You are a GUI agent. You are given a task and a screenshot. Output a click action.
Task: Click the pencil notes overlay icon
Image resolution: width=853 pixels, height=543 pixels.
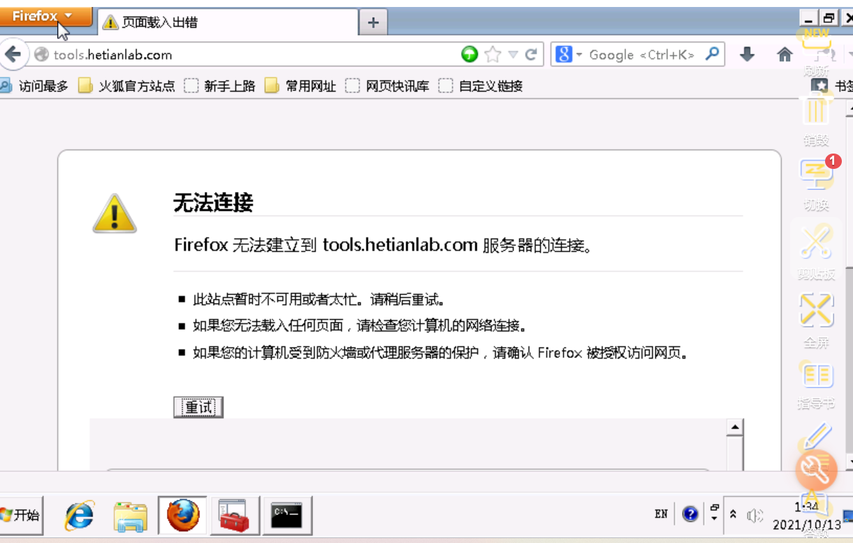coord(816,437)
